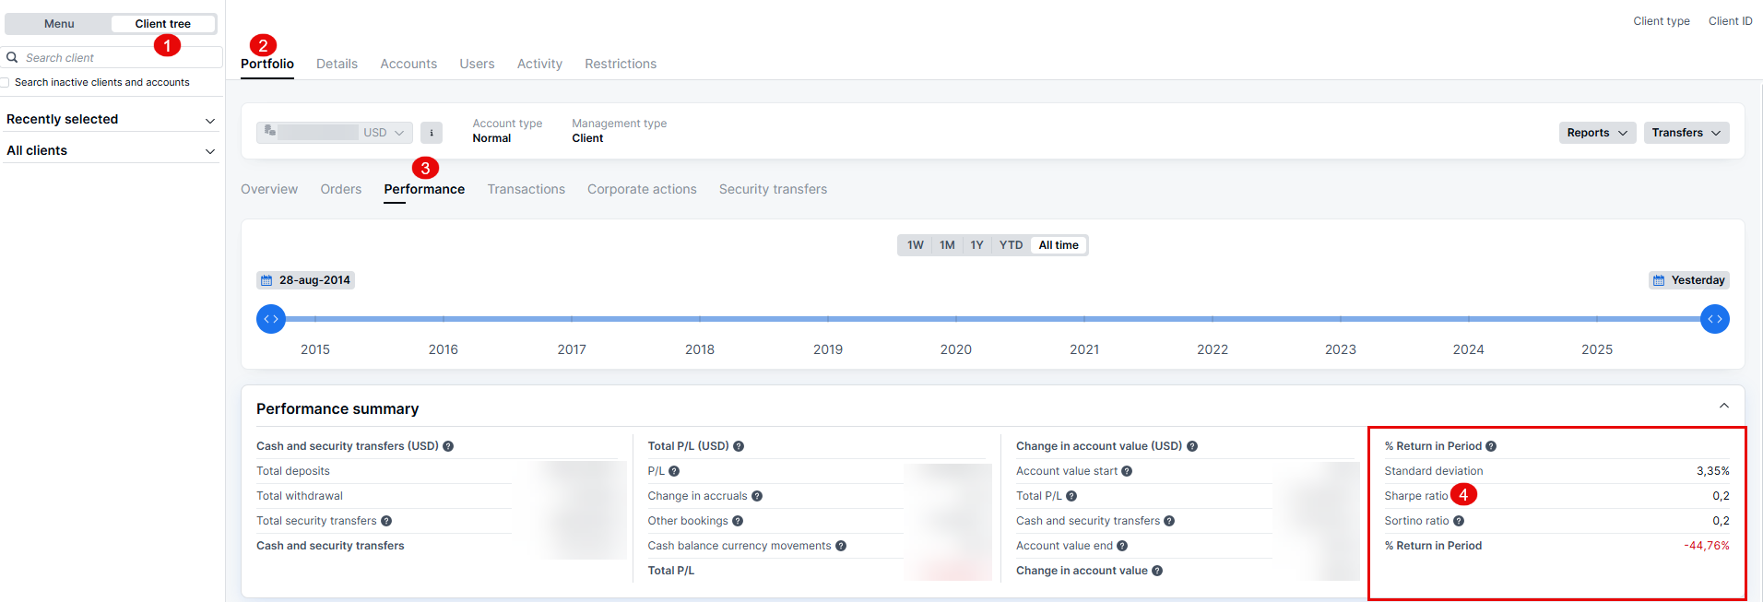This screenshot has width=1763, height=602.
Task: Click the left timeline slider handle
Action: 271,319
